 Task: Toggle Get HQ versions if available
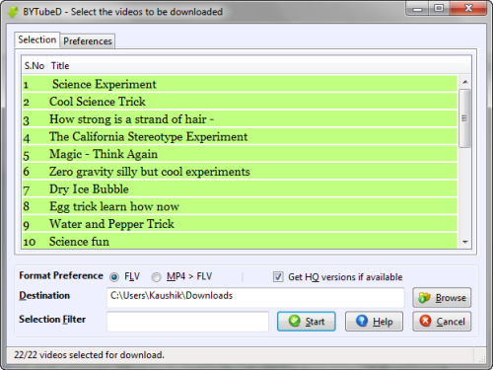point(278,277)
